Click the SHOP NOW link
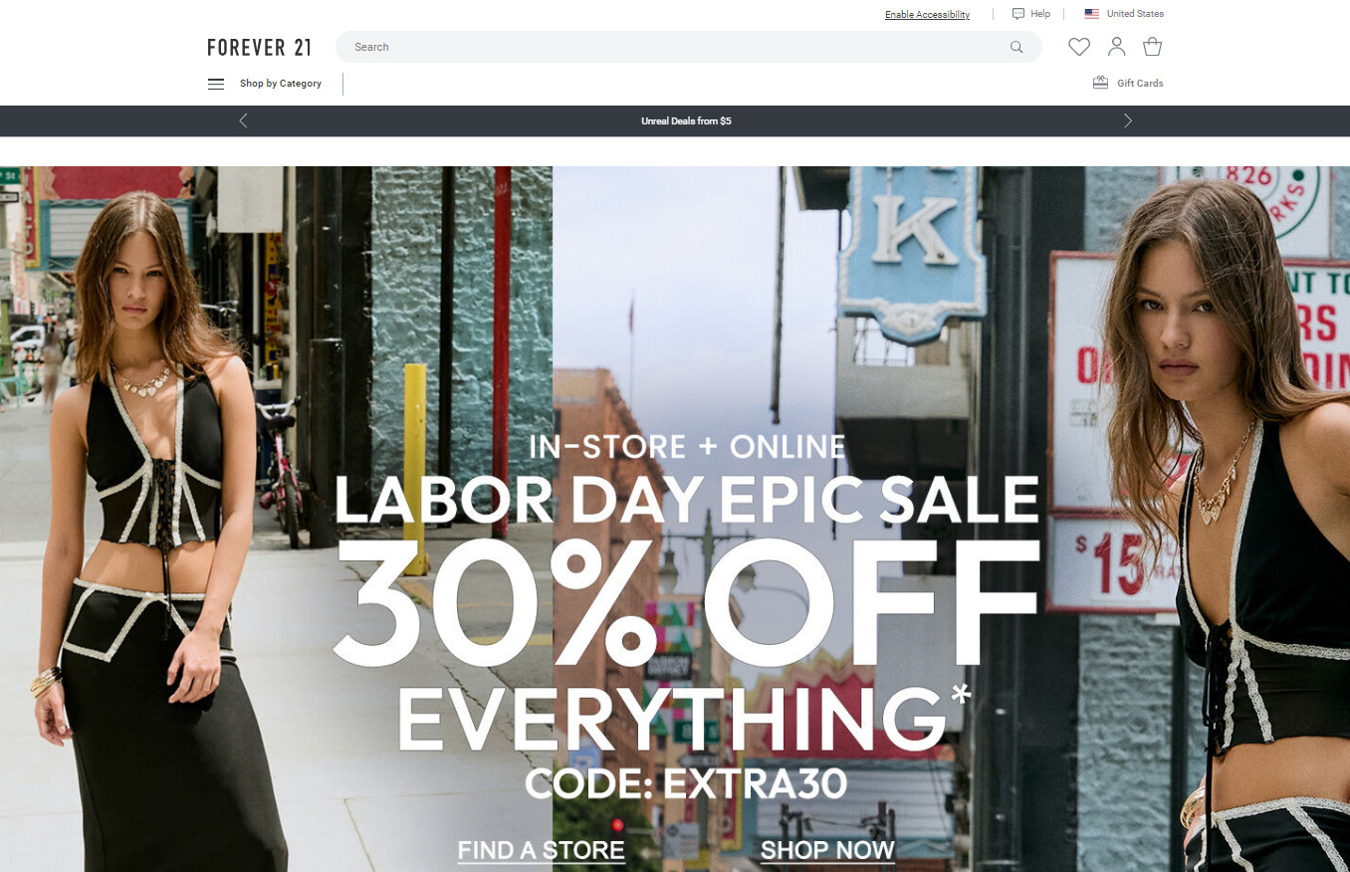This screenshot has width=1350, height=872. (827, 850)
